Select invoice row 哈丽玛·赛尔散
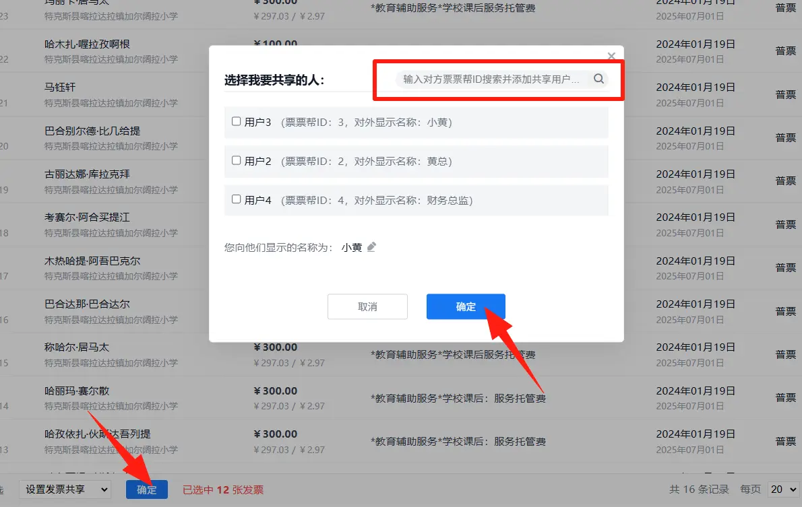 (401, 398)
